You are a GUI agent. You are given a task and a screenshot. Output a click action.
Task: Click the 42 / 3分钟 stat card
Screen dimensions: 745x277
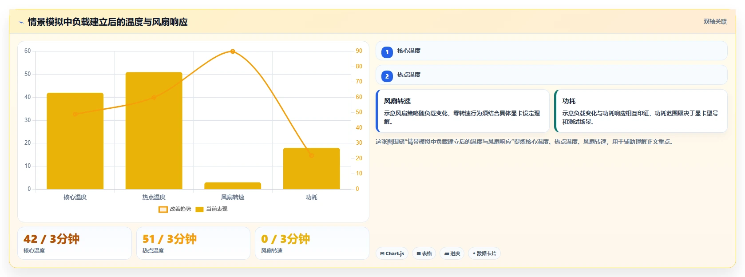click(x=75, y=243)
